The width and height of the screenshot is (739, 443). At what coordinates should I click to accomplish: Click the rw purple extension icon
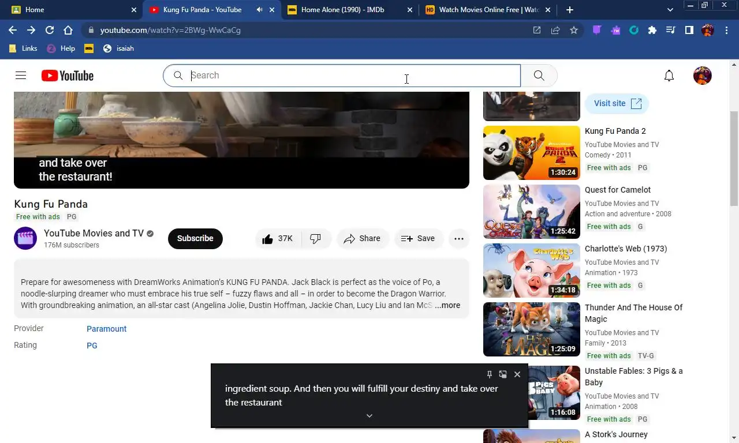(615, 30)
